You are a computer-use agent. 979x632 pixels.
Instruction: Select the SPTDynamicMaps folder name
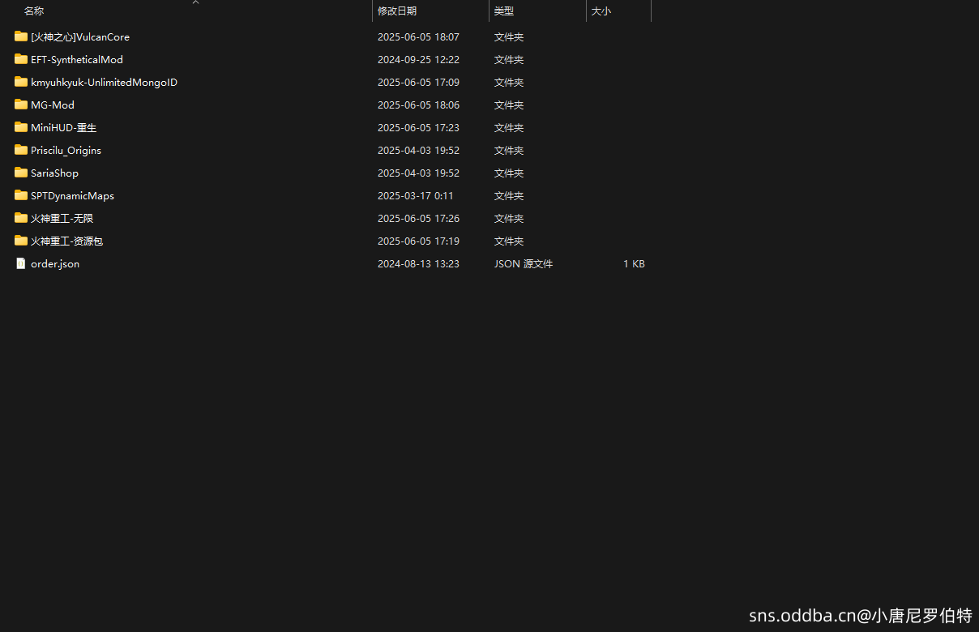72,195
